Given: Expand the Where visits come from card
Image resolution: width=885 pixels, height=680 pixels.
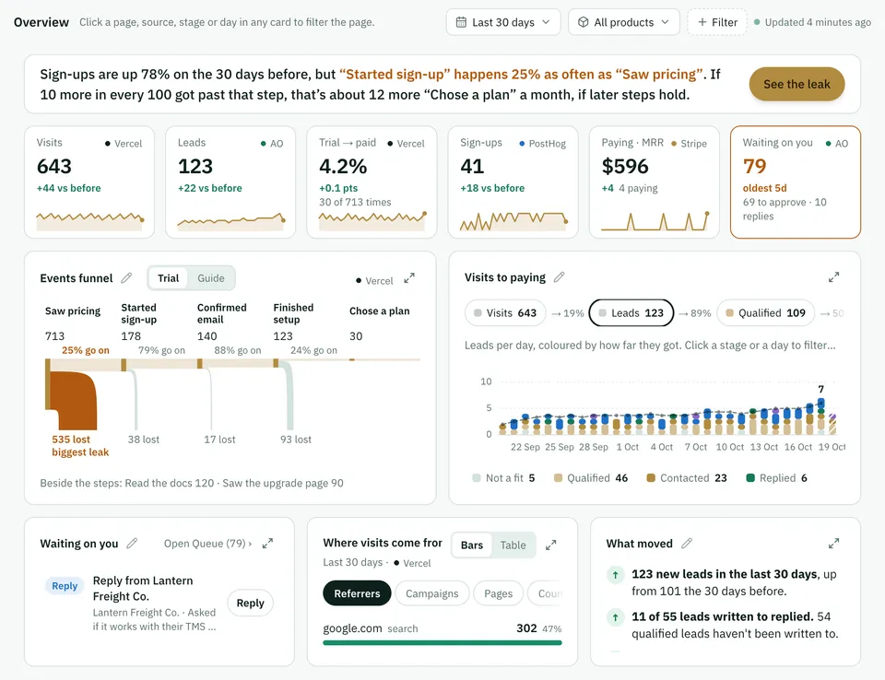Looking at the screenshot, I should [551, 545].
